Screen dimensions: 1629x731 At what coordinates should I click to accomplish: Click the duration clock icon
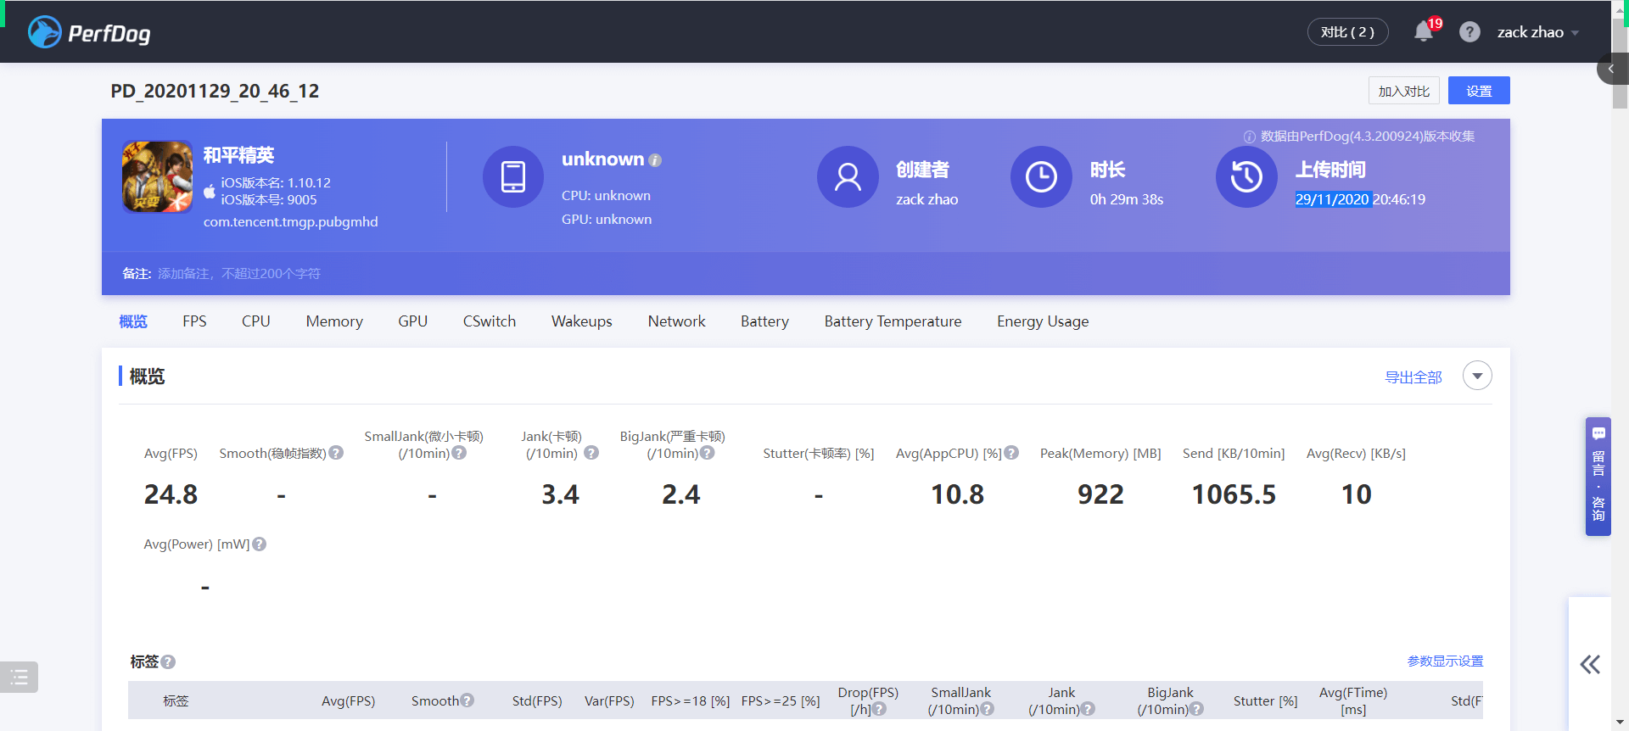pyautogui.click(x=1041, y=176)
